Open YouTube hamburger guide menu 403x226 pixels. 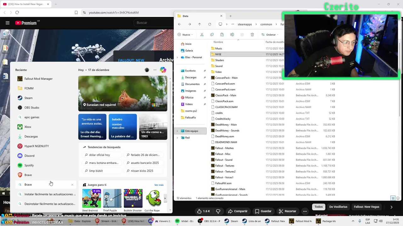pyautogui.click(x=8, y=23)
